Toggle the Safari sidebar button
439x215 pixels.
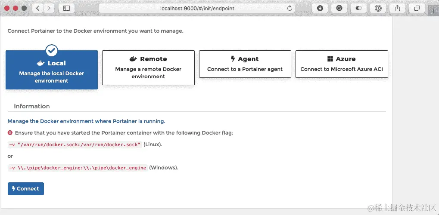(x=66, y=8)
